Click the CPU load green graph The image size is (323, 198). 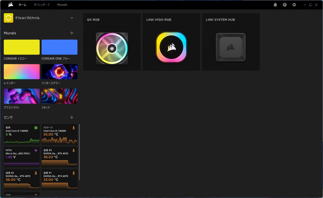point(22,141)
